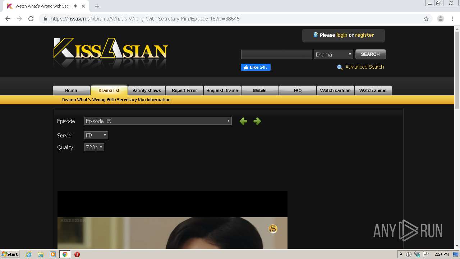Viewport: 460px width, 259px height.
Task: Expand the Episode 15 dropdown
Action: click(158, 121)
